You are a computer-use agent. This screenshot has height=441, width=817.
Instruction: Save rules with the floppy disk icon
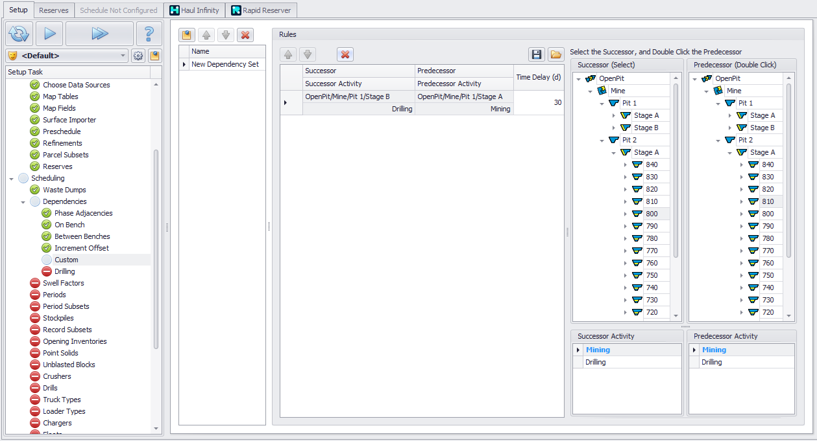(537, 54)
